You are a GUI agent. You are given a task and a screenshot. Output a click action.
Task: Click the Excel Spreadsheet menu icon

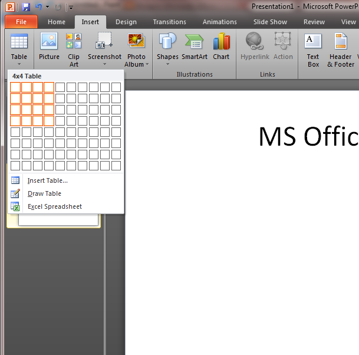tap(15, 206)
